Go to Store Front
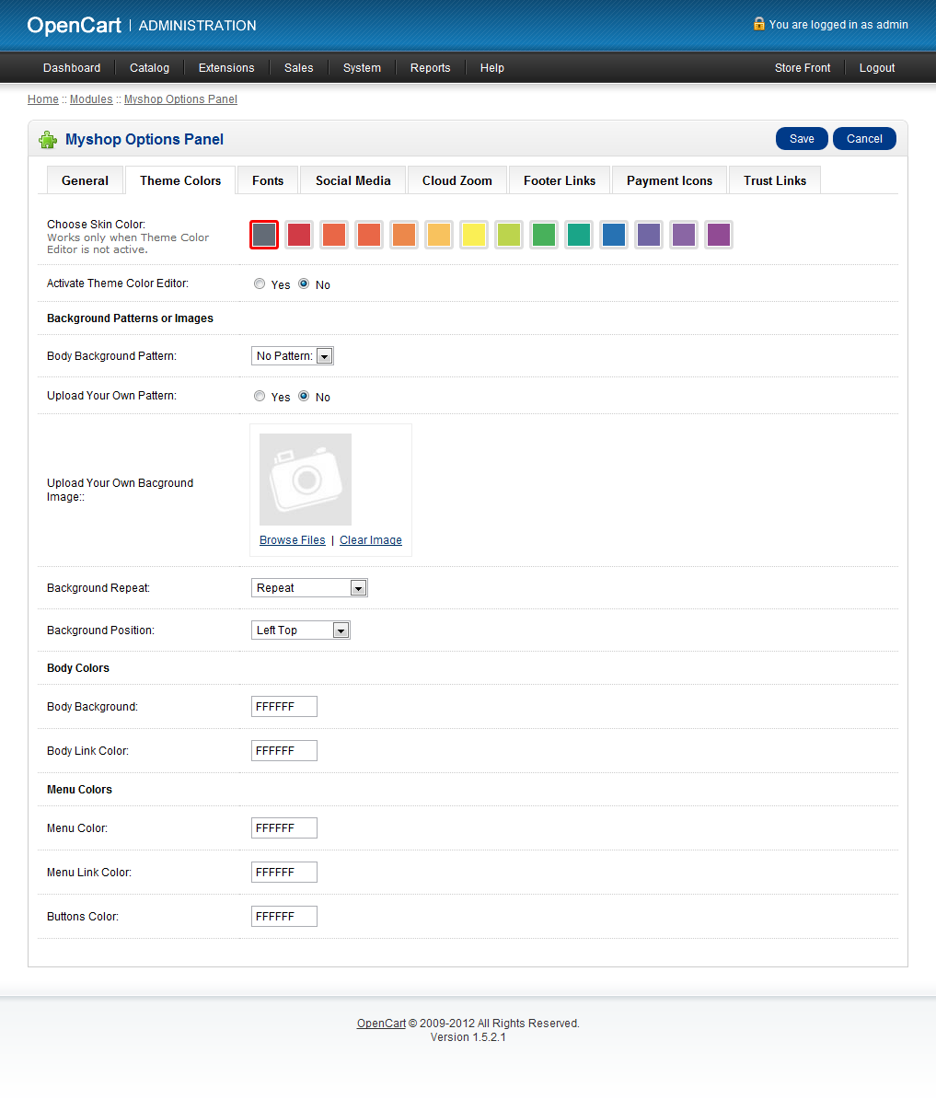The image size is (936, 1099). 803,68
